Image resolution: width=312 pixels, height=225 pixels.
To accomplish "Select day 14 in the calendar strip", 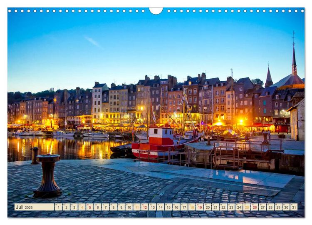I will tap(161, 207).
